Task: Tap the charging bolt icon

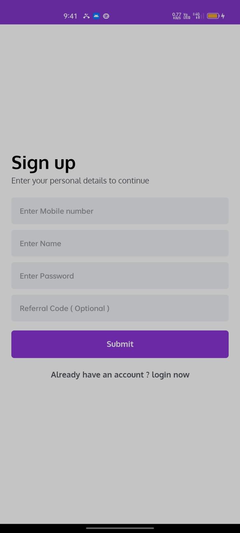Action: 223,16
